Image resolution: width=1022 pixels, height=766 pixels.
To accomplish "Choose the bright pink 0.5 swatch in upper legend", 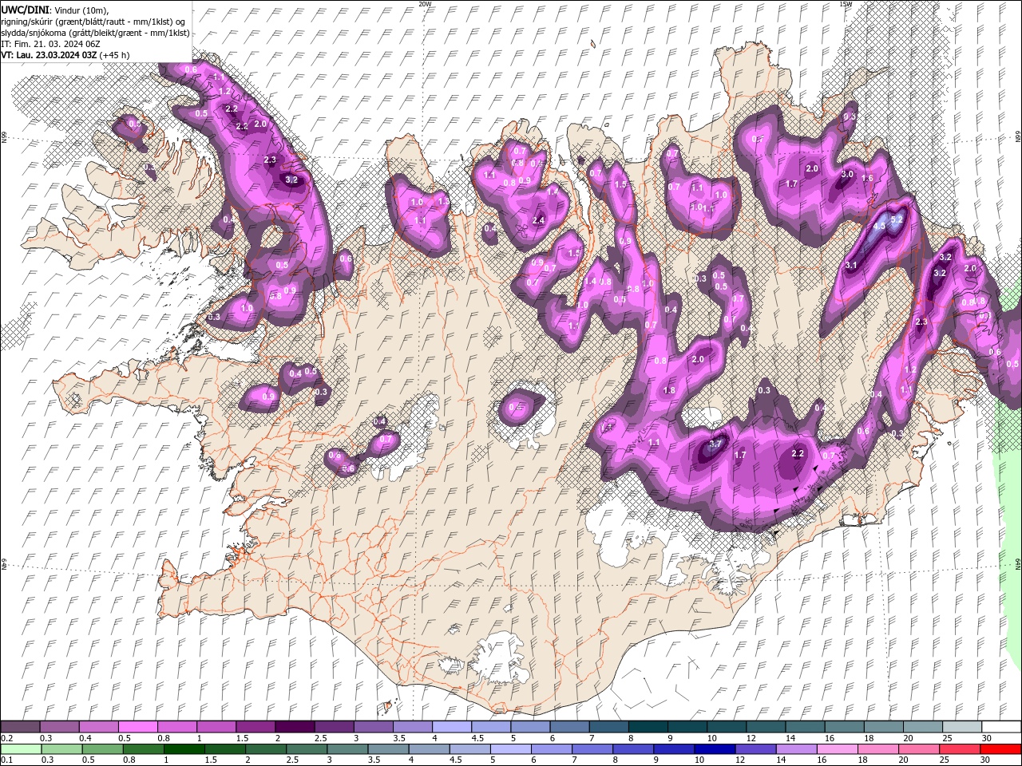I will [x=137, y=727].
